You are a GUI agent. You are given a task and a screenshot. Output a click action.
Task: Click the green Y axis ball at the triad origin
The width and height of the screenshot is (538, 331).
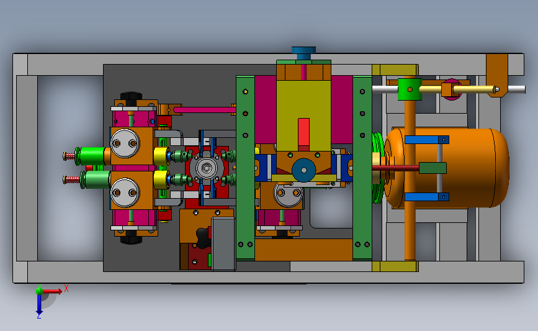click(x=39, y=291)
